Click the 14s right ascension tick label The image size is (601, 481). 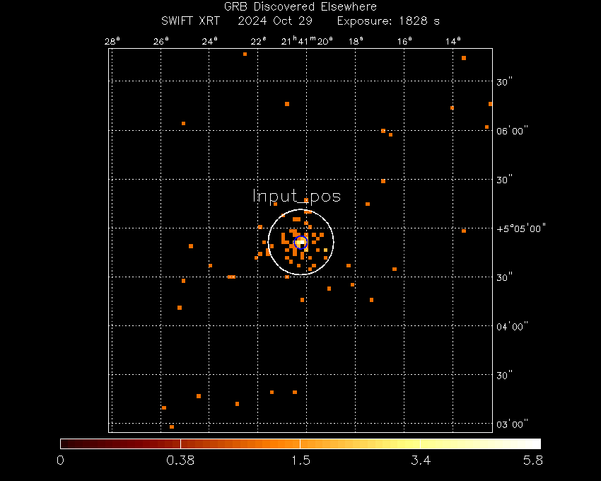[x=453, y=42]
